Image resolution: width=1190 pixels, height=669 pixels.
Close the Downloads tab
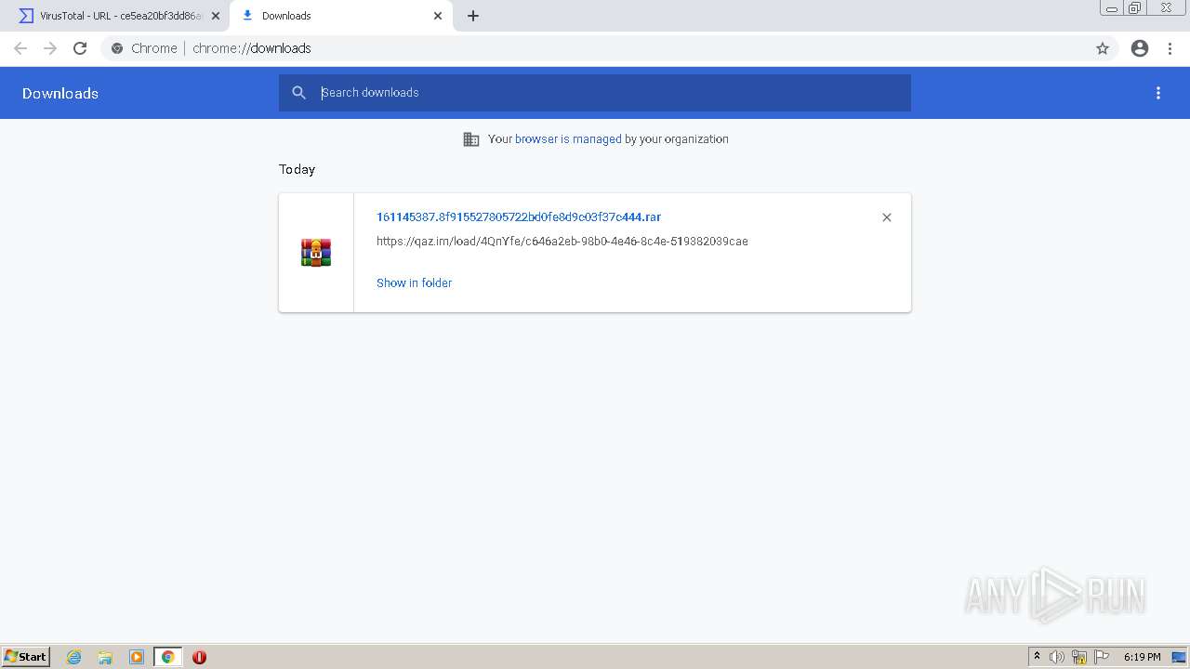click(438, 16)
